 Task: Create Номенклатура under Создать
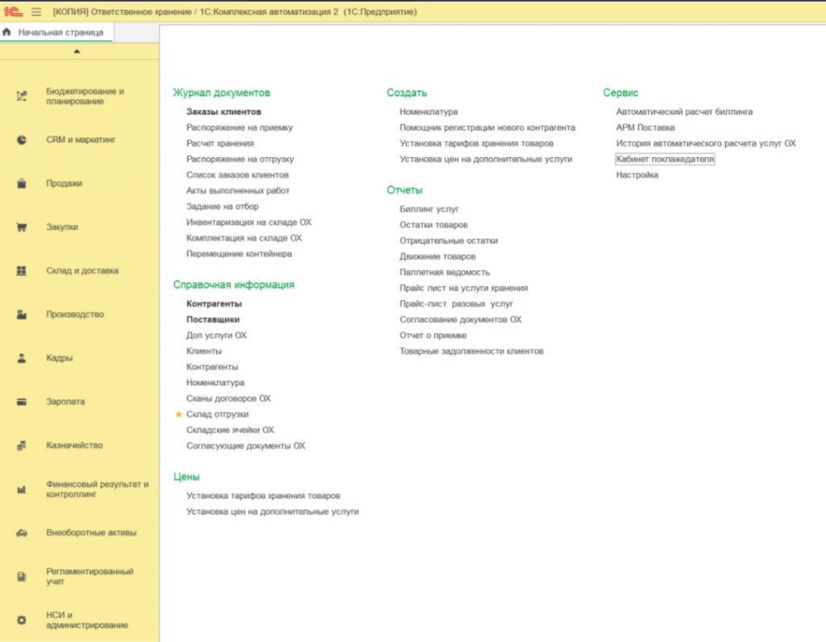tap(429, 112)
